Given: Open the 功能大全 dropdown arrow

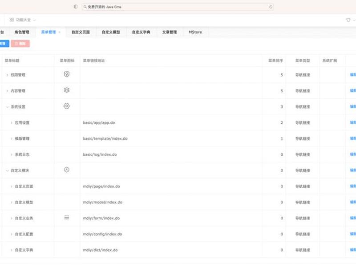Looking at the screenshot, I should [x=34, y=20].
